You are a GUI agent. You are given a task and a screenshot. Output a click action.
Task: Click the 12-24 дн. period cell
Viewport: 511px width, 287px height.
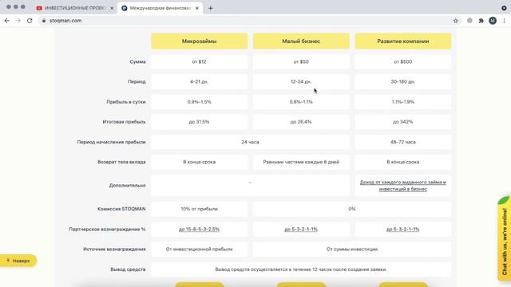301,81
